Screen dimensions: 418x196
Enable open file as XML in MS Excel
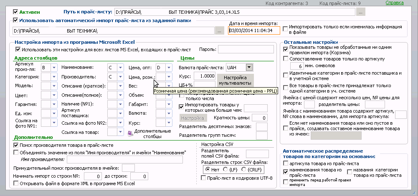tap(16, 183)
